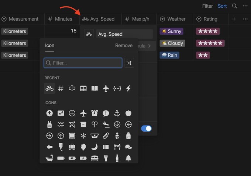Click the five-star rating tag
The image size is (251, 176).
[x=210, y=43]
